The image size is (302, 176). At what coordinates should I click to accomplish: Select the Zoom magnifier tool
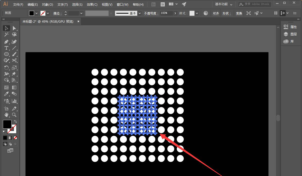(14, 115)
